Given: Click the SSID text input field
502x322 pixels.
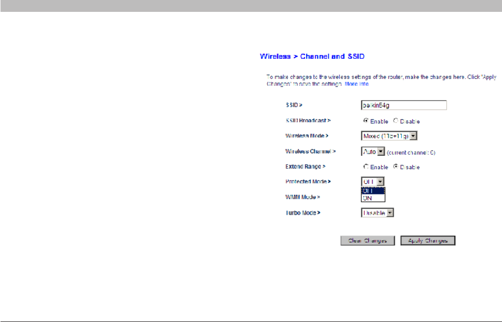Looking at the screenshot, I should click(403, 105).
